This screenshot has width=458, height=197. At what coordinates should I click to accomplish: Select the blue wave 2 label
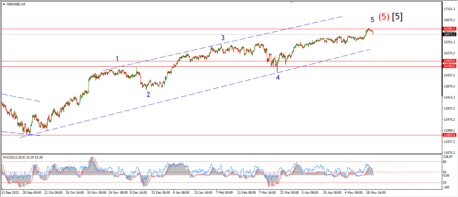pyautogui.click(x=148, y=94)
